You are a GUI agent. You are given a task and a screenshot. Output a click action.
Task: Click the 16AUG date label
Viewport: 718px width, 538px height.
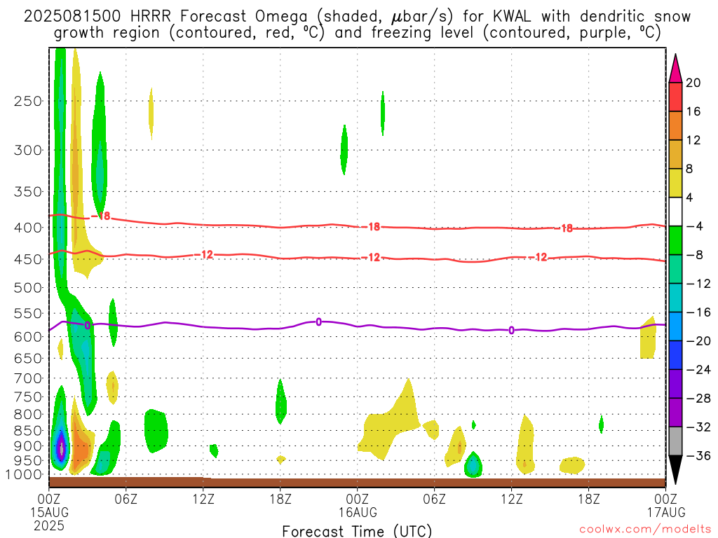(x=358, y=512)
